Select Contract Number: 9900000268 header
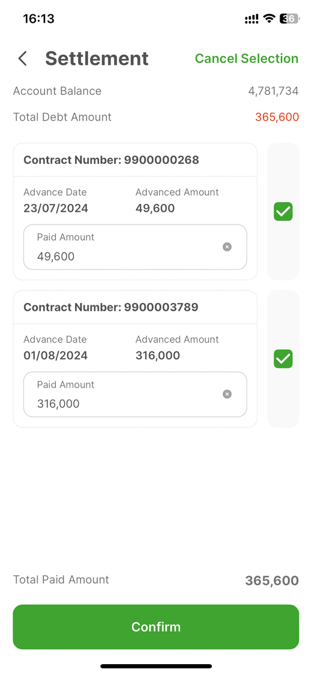The height and width of the screenshot is (675, 312). 111,160
